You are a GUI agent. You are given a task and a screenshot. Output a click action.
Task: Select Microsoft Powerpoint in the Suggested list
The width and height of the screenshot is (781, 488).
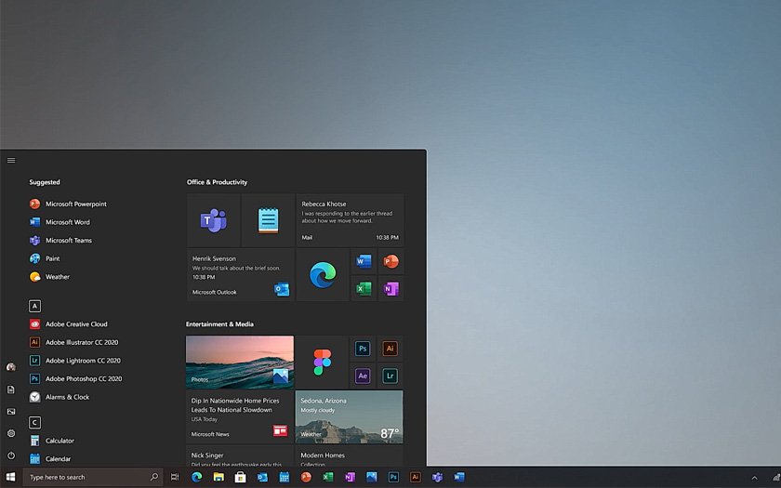[x=75, y=204]
